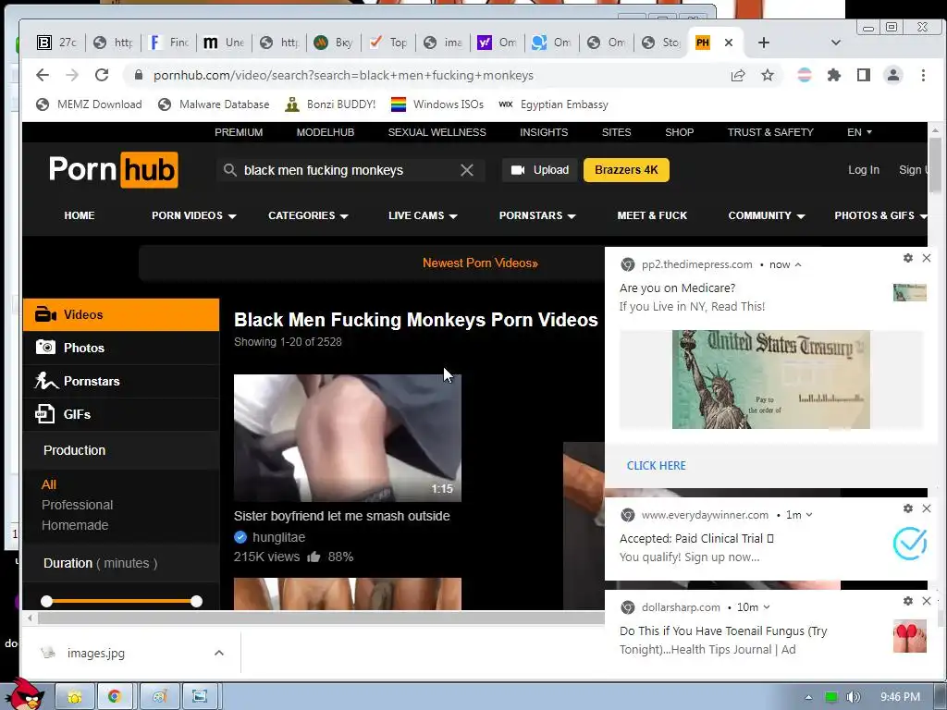Open the Extensions puzzle-piece menu
Screen dimensions: 947x710
coord(834,76)
